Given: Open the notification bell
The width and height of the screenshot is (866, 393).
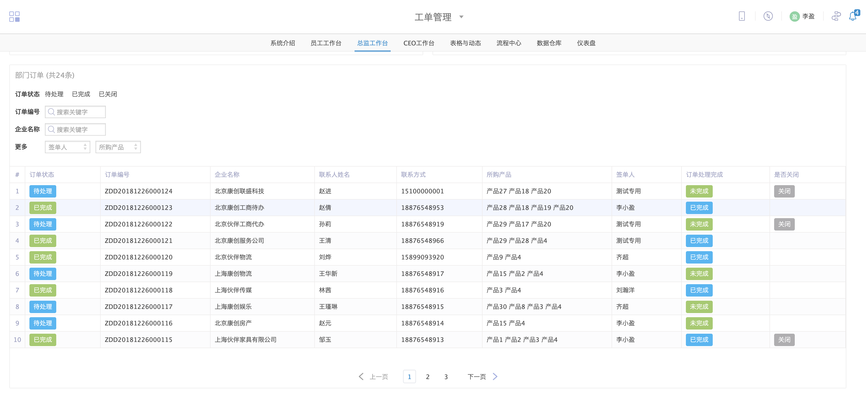Looking at the screenshot, I should pyautogui.click(x=853, y=16).
